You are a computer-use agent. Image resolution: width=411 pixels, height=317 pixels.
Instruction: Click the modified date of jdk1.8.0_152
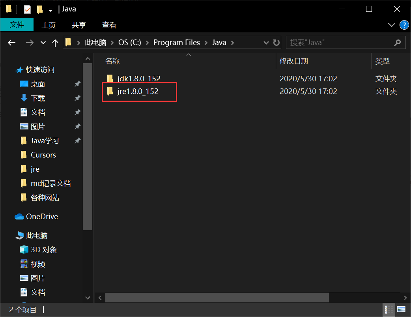308,79
